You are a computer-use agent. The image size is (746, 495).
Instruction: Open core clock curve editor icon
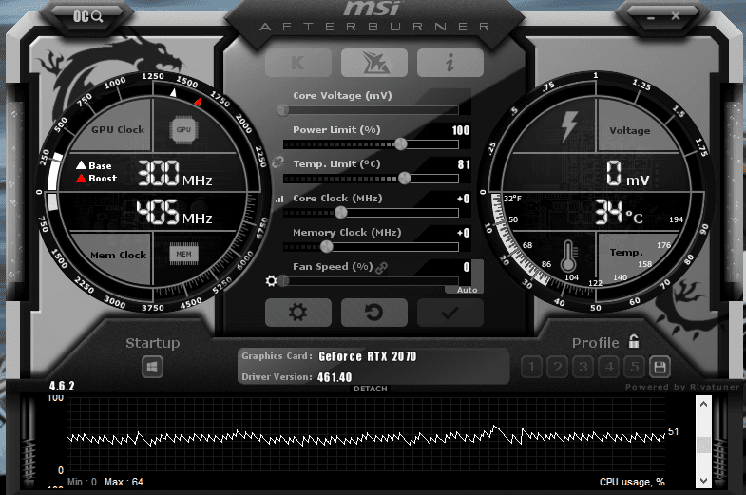click(278, 199)
